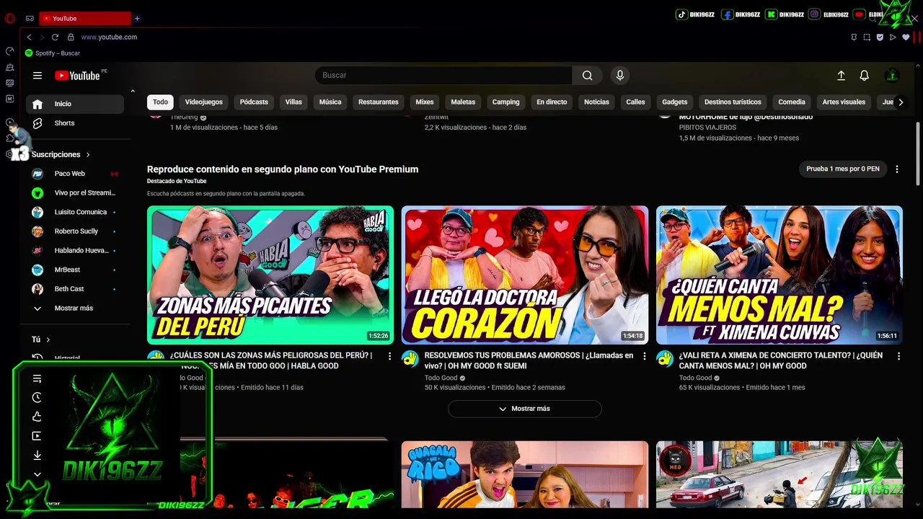The width and height of the screenshot is (923, 519).
Task: Open the Opera sidebar M icon
Action: pos(10,98)
